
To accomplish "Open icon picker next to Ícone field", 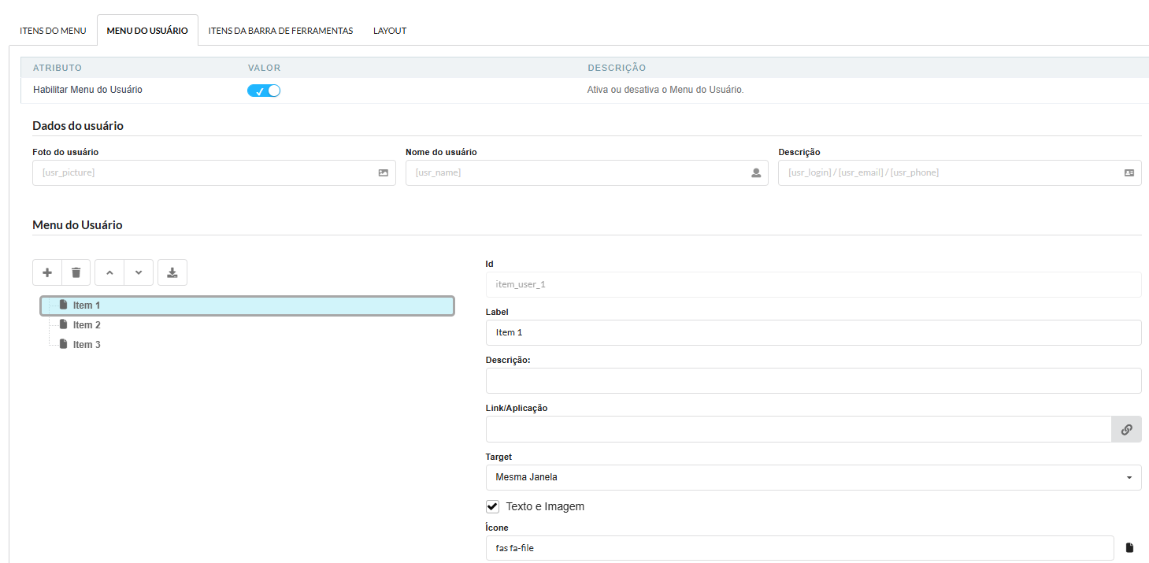I will [1129, 547].
